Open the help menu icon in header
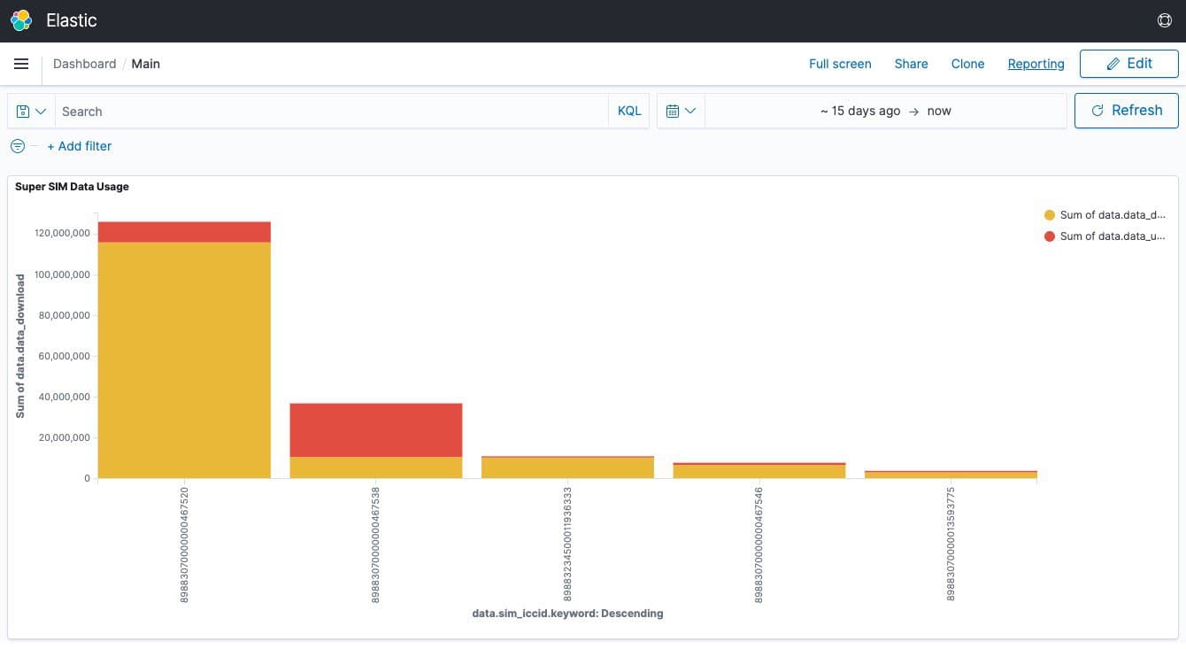The image size is (1186, 649). pyautogui.click(x=1164, y=20)
